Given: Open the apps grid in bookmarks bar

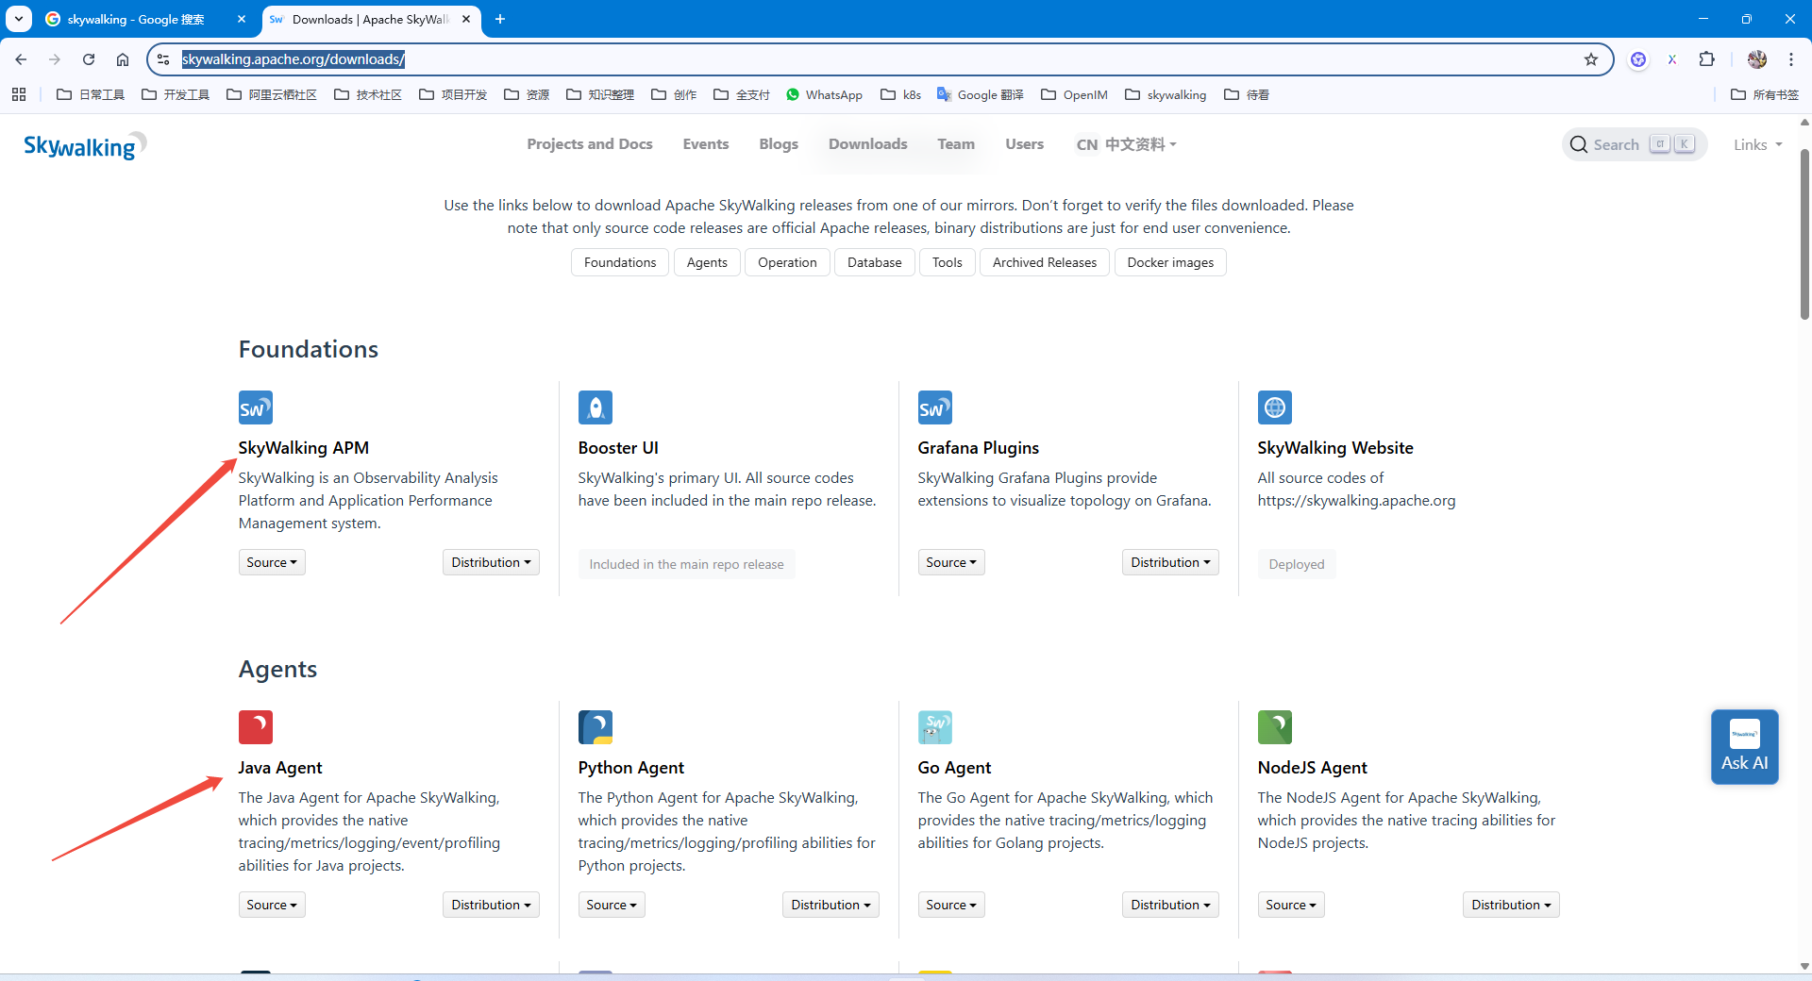Looking at the screenshot, I should (19, 94).
